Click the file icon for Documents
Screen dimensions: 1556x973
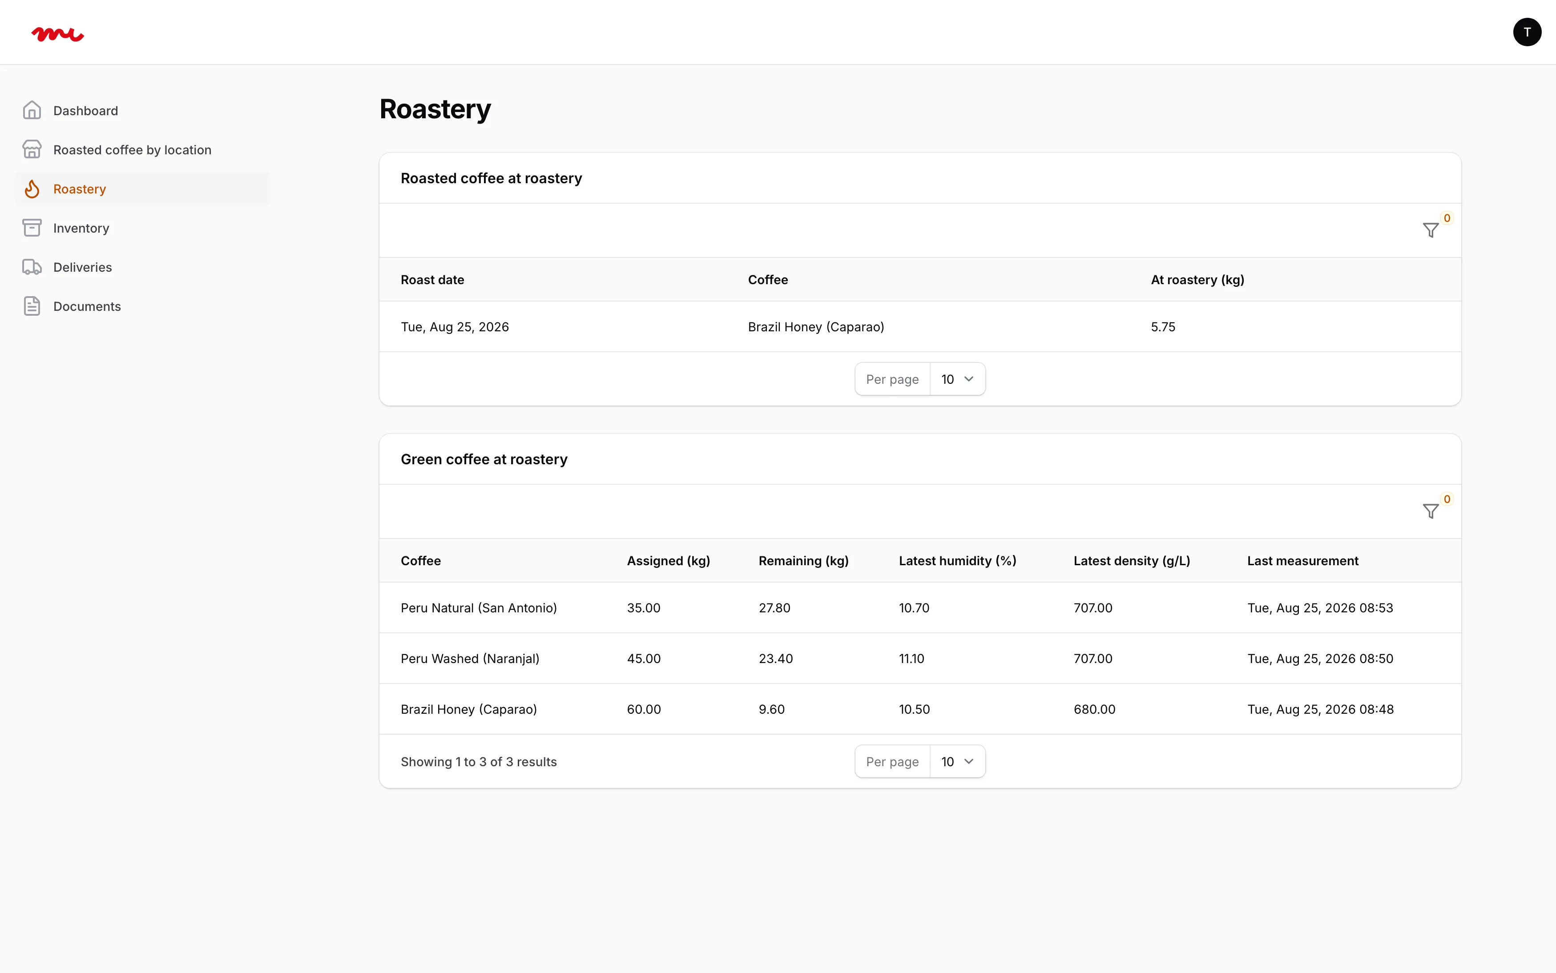(32, 306)
